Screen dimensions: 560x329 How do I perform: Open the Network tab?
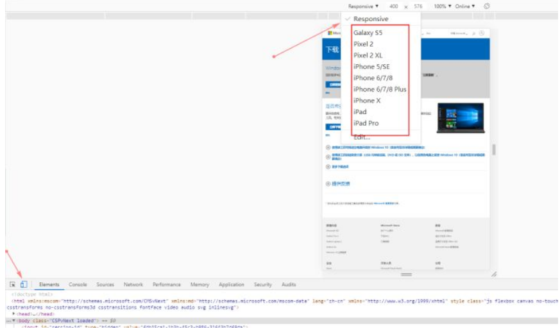pyautogui.click(x=133, y=285)
